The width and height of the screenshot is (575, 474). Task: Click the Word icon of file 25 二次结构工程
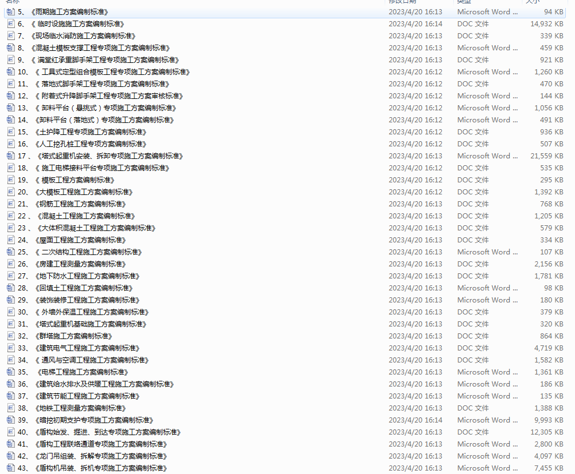click(x=11, y=252)
